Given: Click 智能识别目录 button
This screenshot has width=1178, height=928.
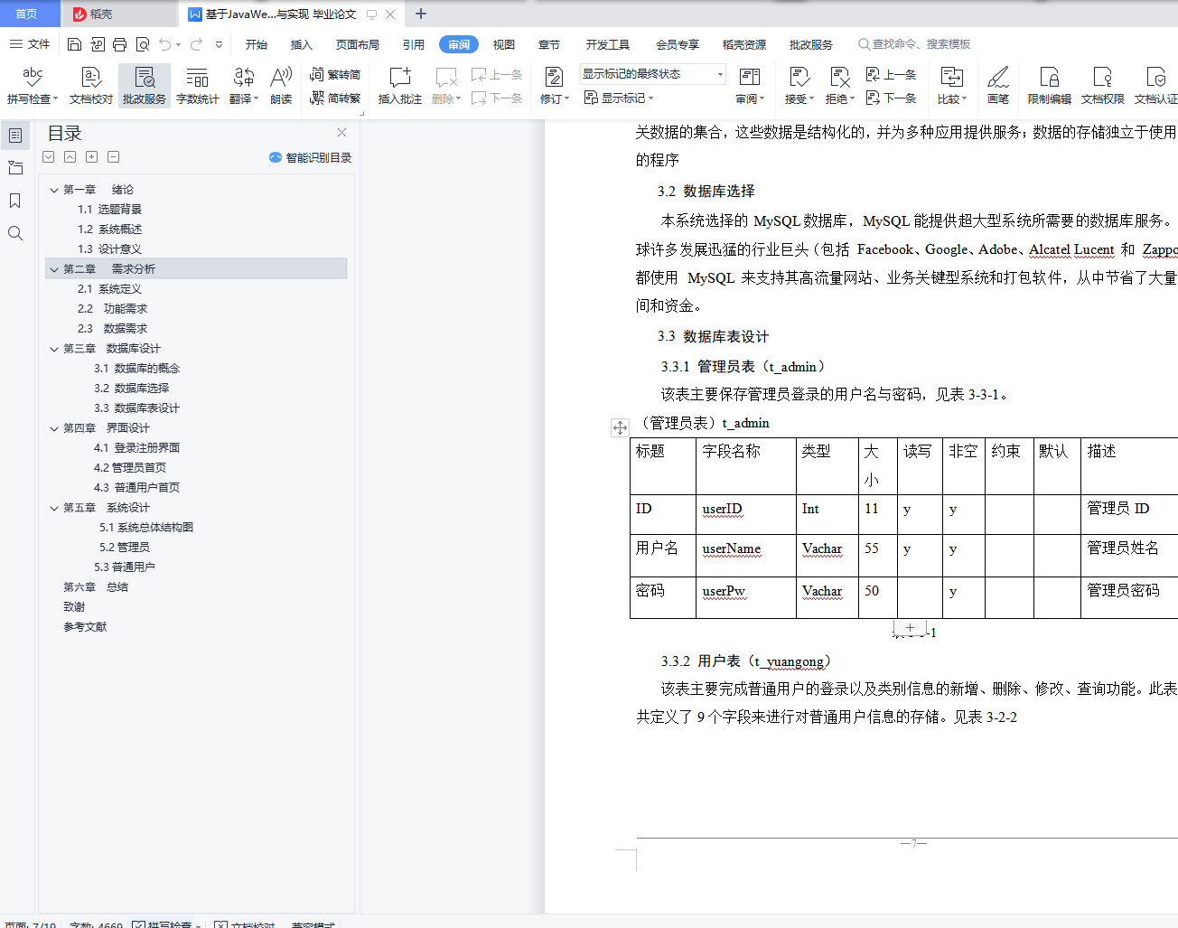Looking at the screenshot, I should coord(311,157).
